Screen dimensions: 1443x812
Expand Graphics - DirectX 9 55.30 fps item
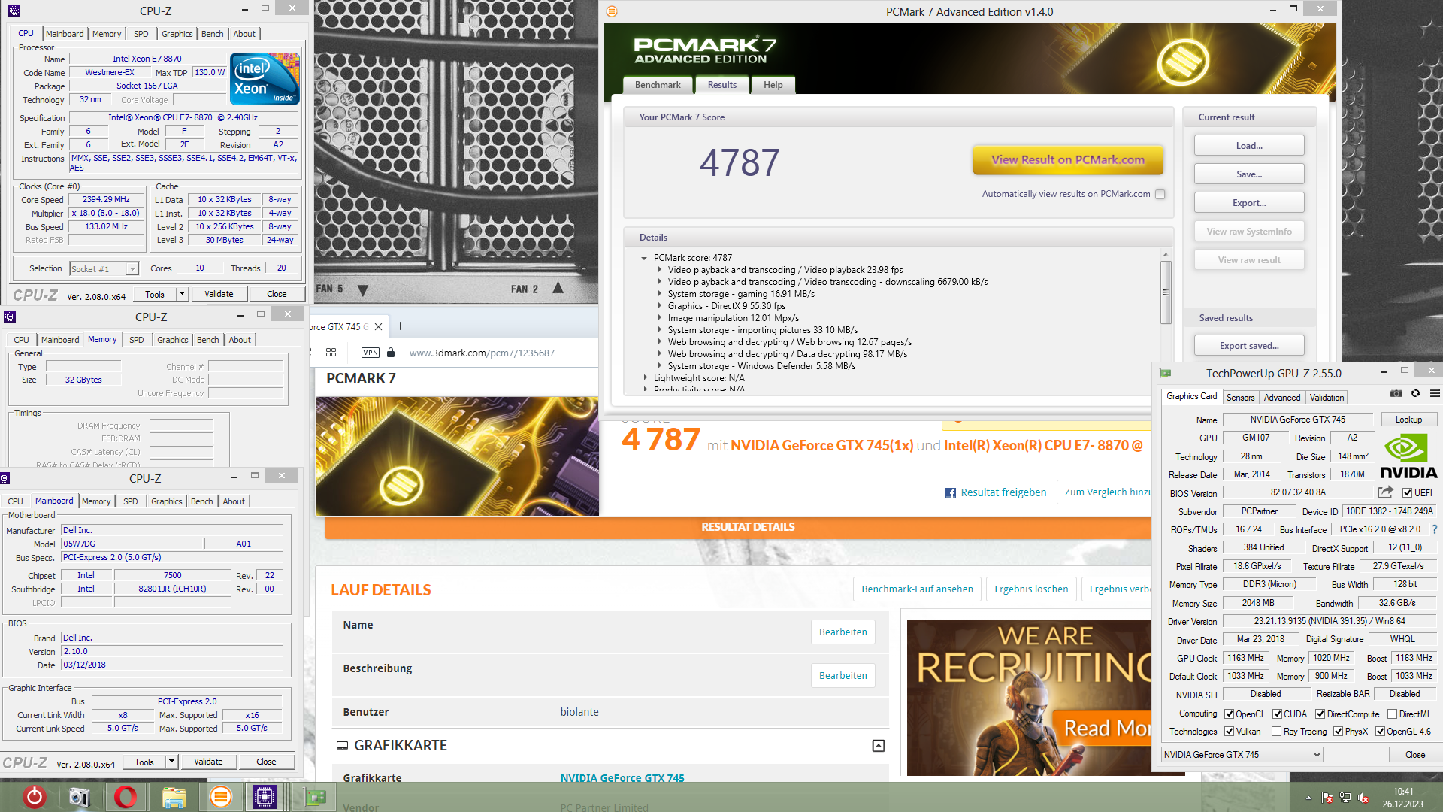pos(660,306)
